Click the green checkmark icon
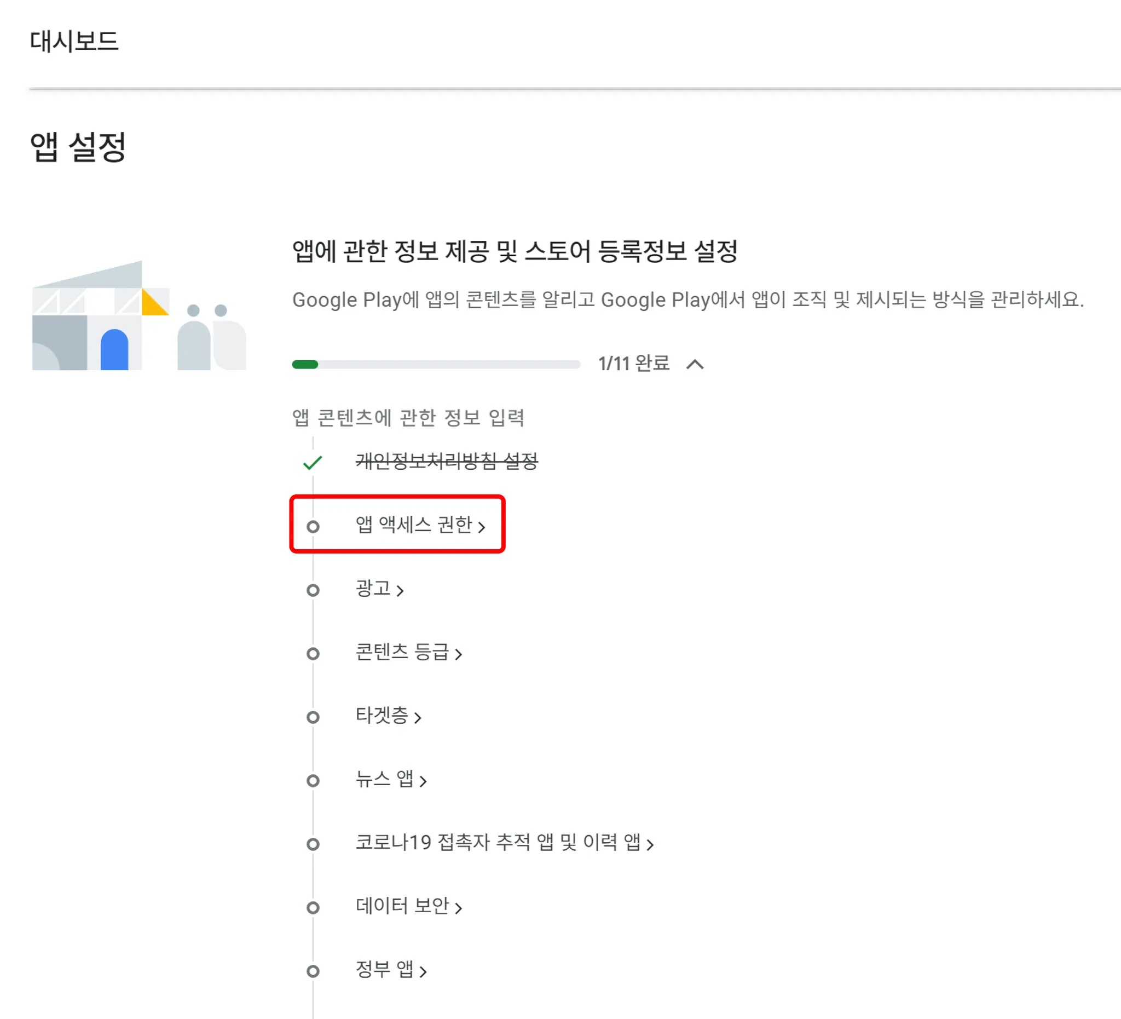This screenshot has height=1019, width=1121. [x=313, y=462]
